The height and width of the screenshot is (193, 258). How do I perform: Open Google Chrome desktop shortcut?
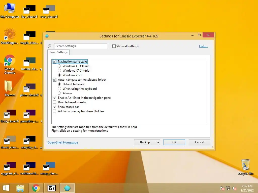click(x=10, y=64)
